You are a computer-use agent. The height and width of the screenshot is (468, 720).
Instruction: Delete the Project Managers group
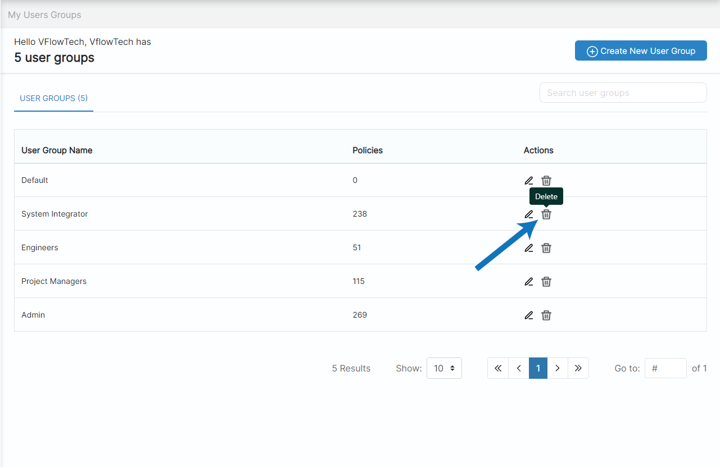click(546, 281)
